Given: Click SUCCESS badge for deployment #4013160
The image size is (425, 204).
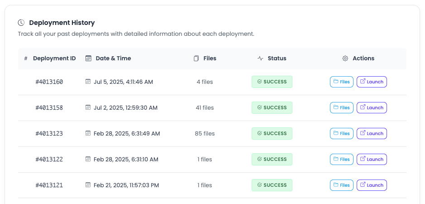Looking at the screenshot, I should coord(272,82).
